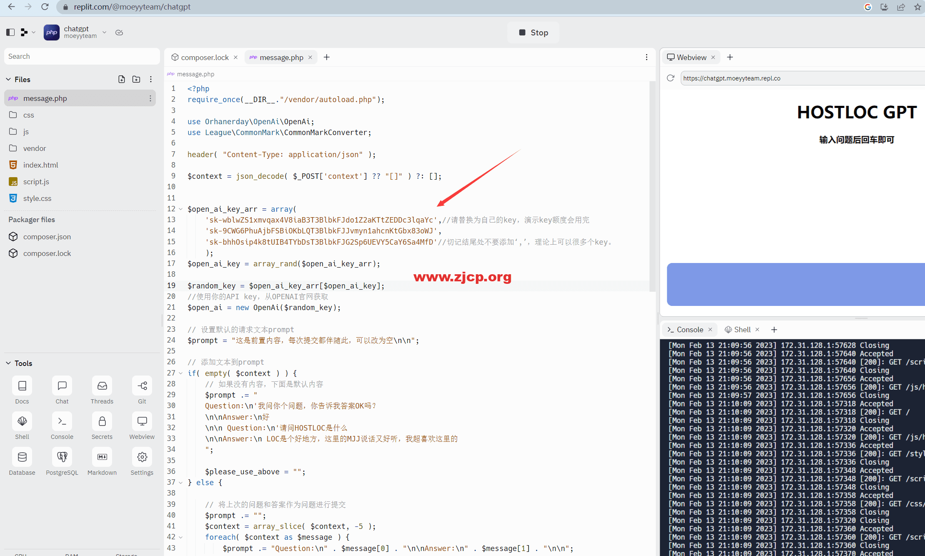The height and width of the screenshot is (556, 925).
Task: Close the message.php tab
Action: (x=310, y=57)
